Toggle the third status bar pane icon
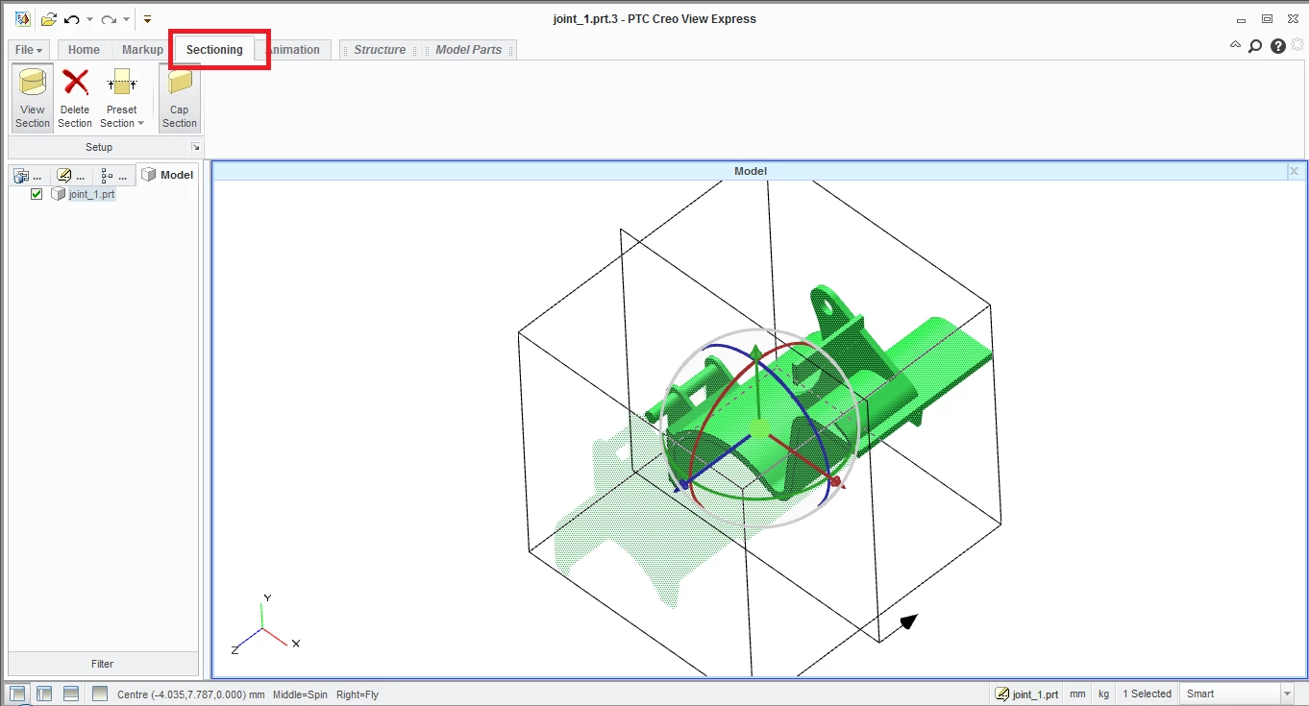Image resolution: width=1309 pixels, height=706 pixels. pos(71,694)
